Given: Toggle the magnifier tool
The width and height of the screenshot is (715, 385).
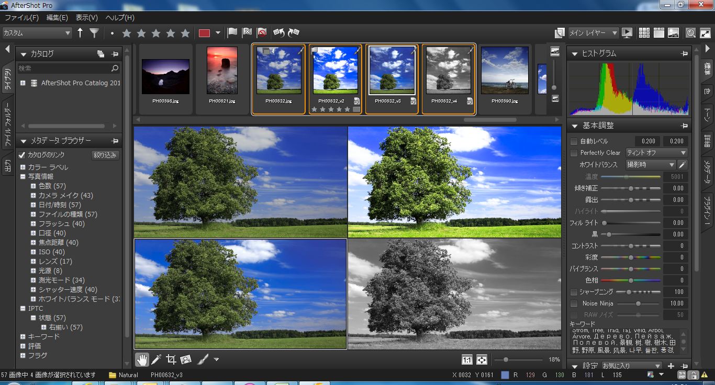Looking at the screenshot, I should [x=691, y=33].
